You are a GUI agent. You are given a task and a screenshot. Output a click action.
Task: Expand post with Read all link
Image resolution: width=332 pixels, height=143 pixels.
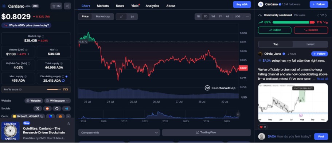[x=322, y=79]
